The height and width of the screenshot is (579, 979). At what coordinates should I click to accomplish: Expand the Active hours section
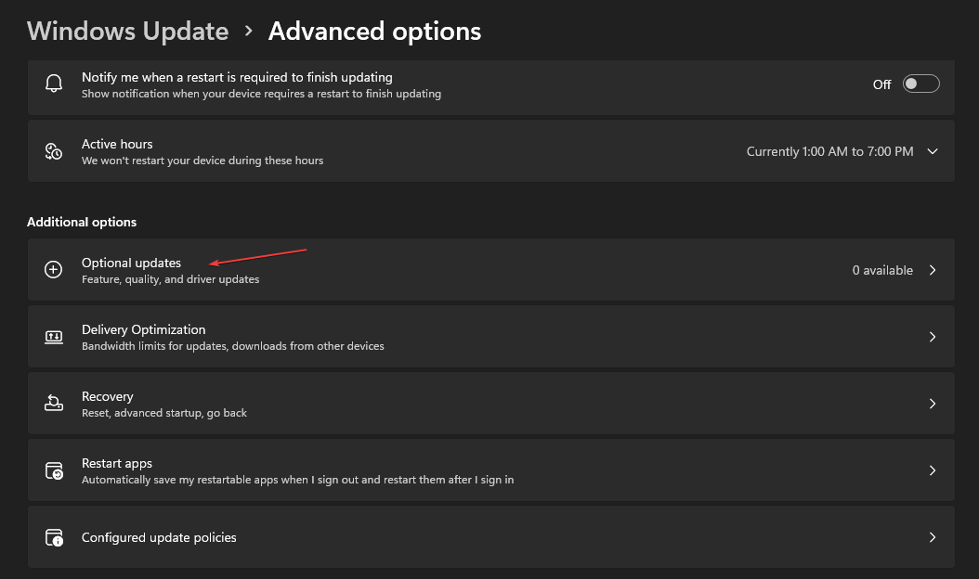click(932, 150)
